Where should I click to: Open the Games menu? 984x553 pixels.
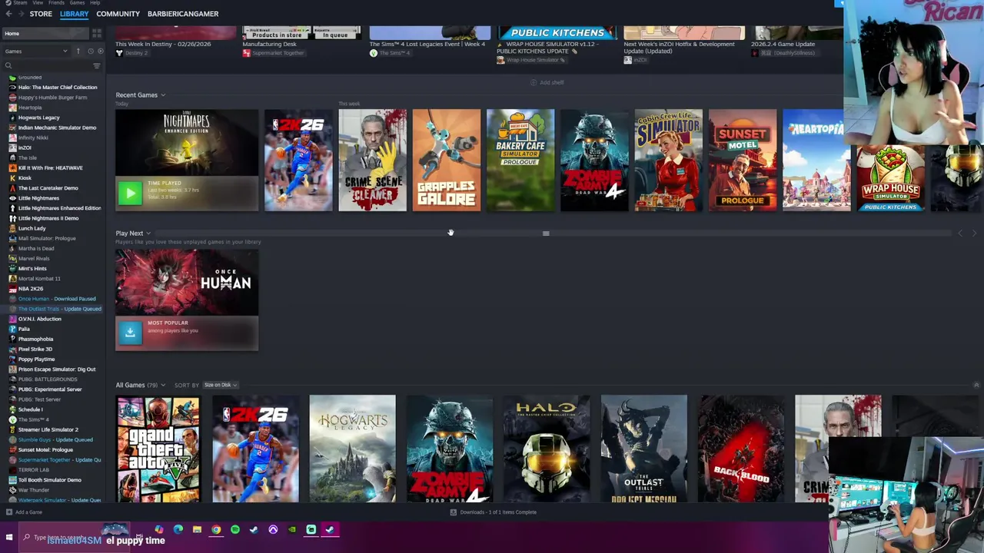pos(77,3)
